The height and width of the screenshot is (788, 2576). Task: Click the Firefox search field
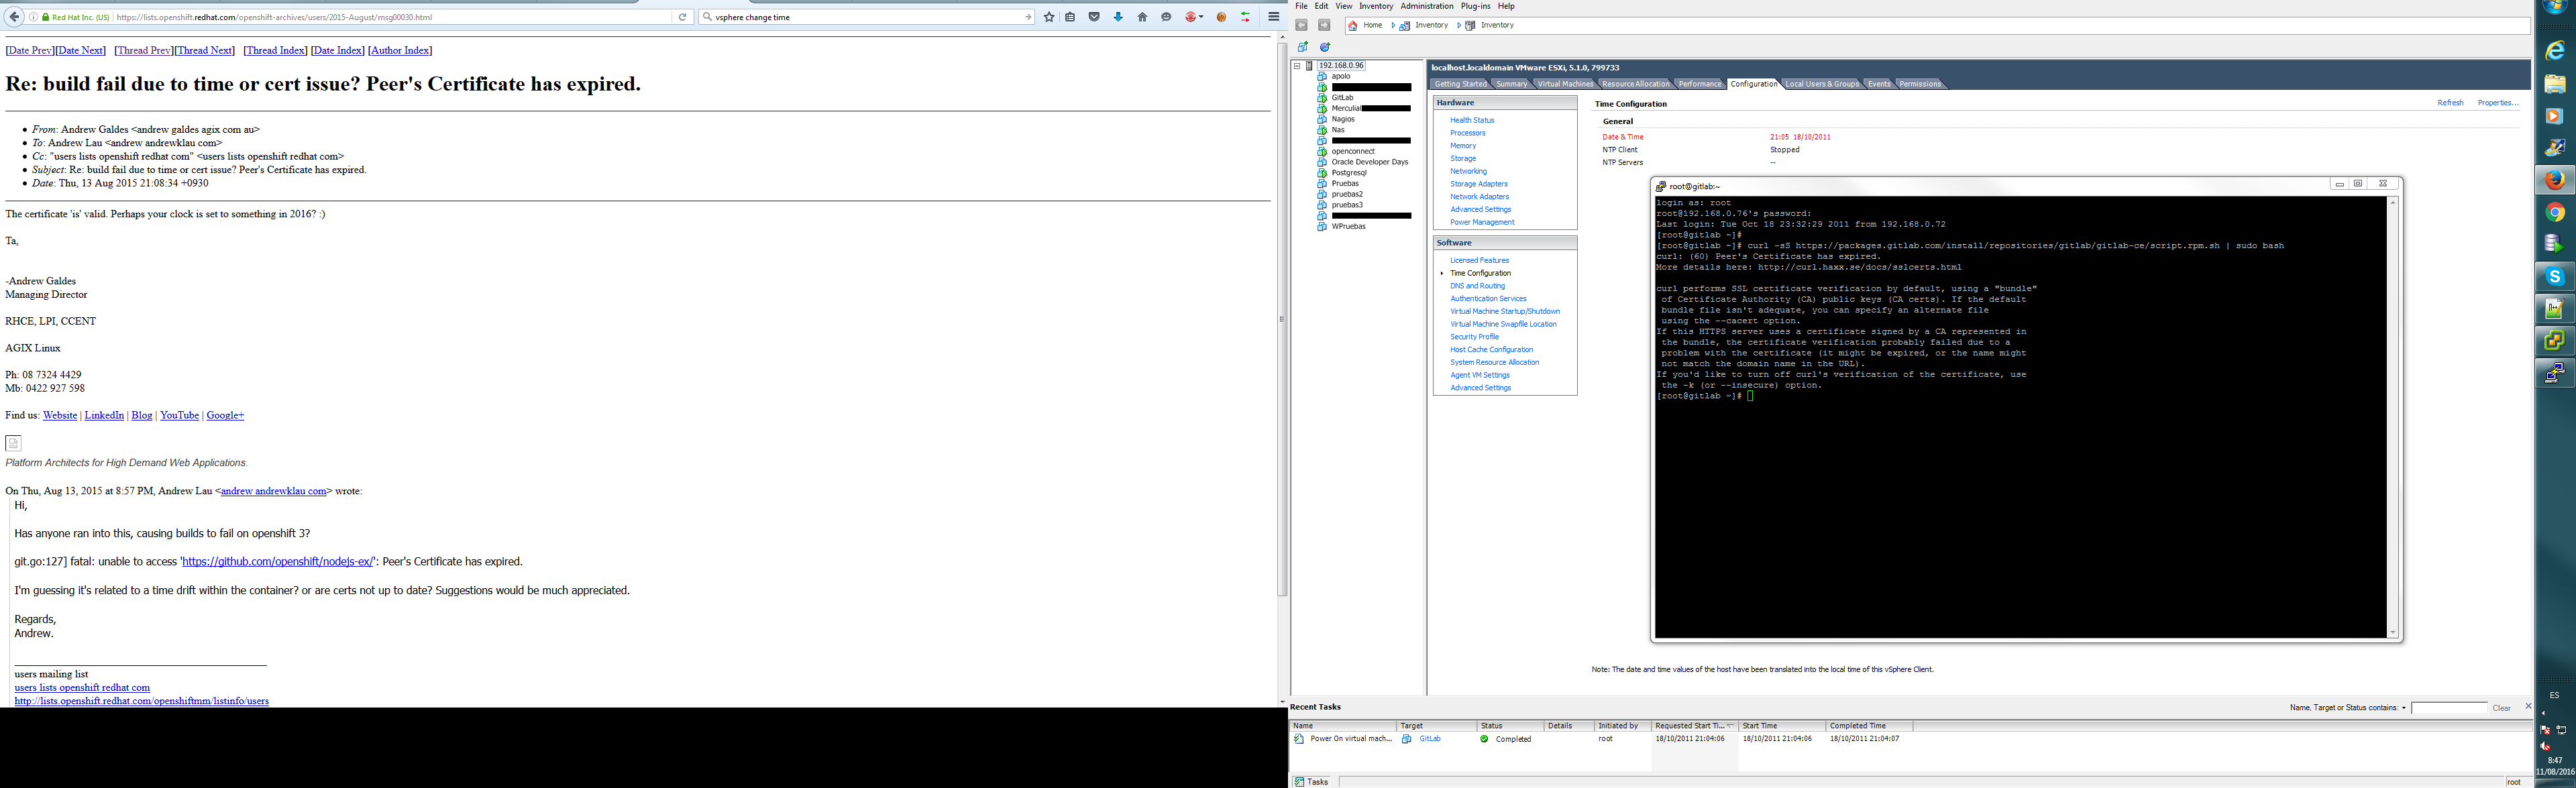coord(868,17)
